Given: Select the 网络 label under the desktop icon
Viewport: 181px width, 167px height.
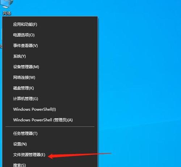Looking at the screenshot, I should pos(7,13).
